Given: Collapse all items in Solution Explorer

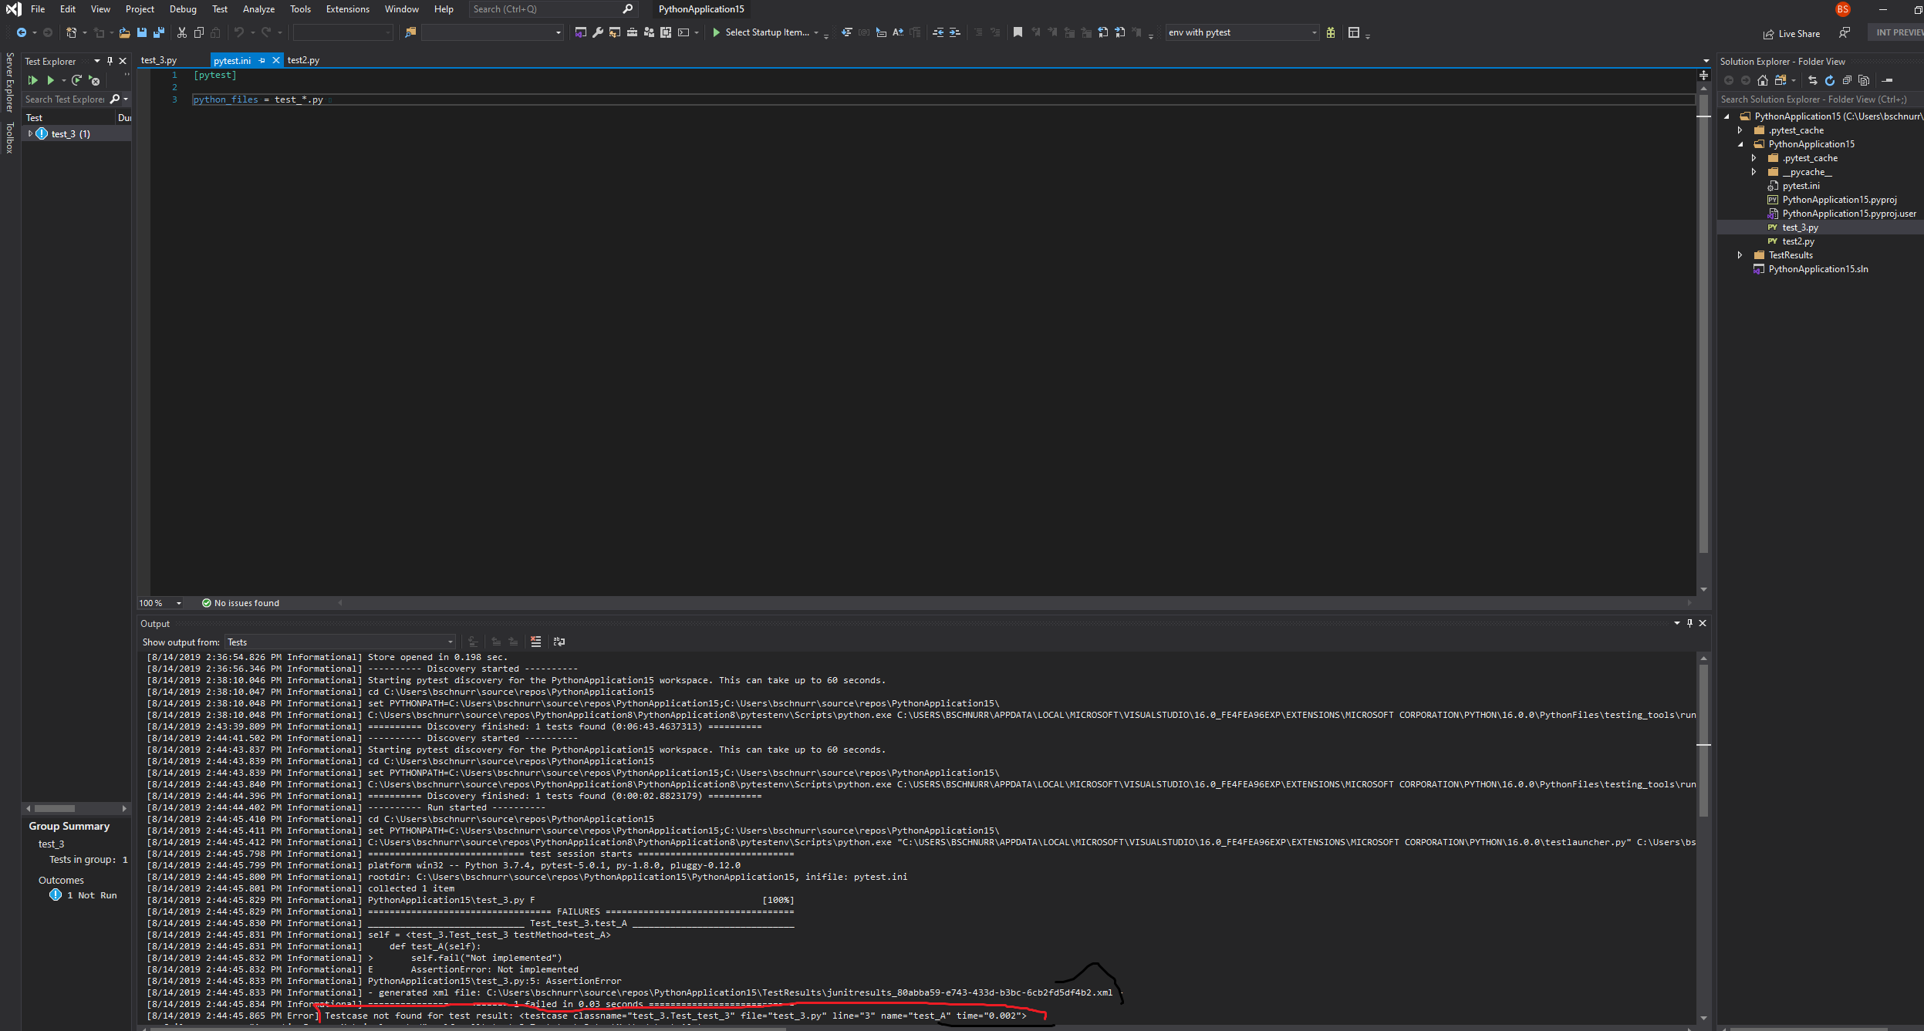Looking at the screenshot, I should (x=1847, y=80).
